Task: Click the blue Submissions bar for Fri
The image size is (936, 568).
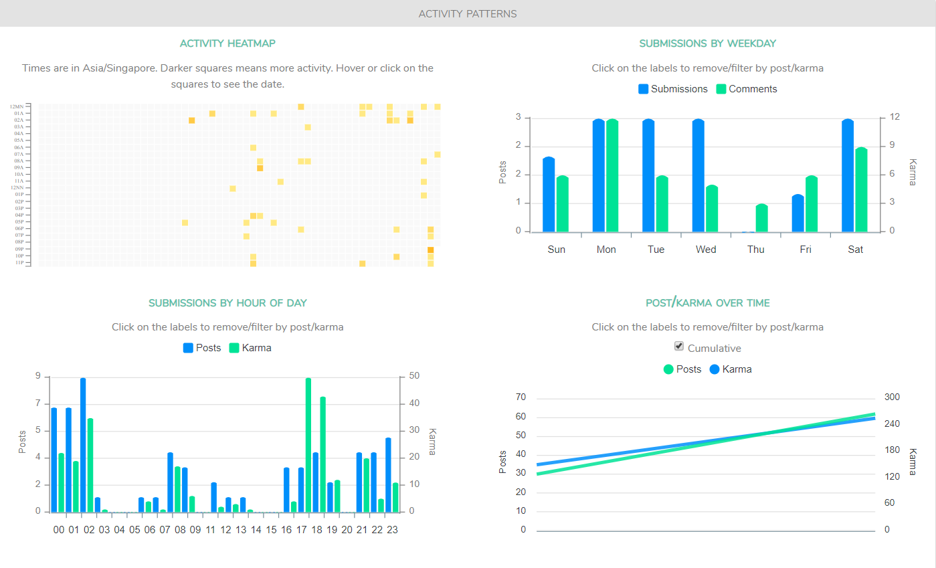Action: [x=798, y=213]
